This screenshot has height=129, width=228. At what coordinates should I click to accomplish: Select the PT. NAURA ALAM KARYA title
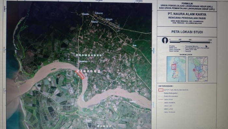tap(187, 14)
